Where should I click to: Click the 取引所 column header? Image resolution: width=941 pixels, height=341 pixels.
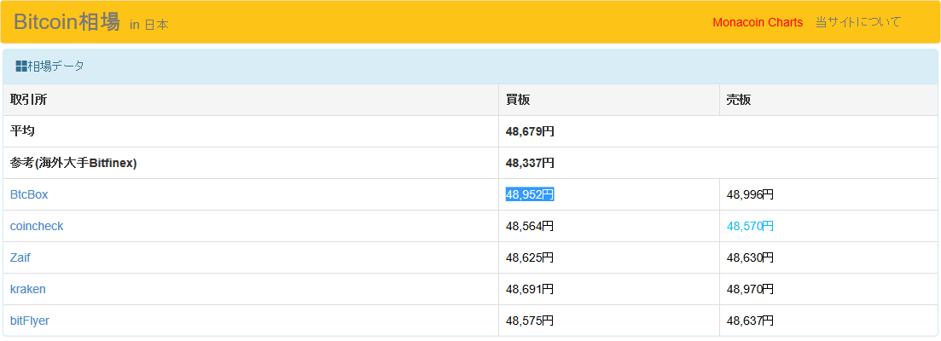[x=28, y=100]
